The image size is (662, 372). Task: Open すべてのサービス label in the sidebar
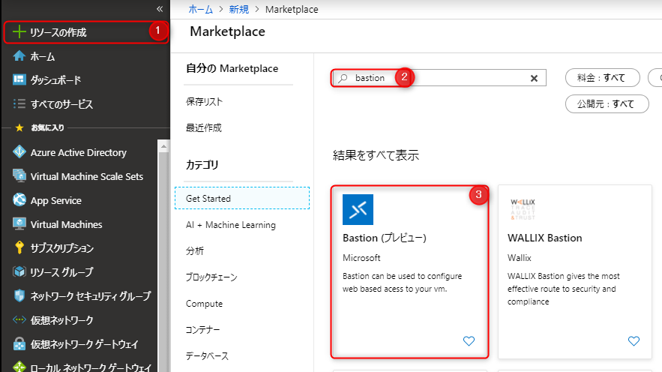(61, 104)
